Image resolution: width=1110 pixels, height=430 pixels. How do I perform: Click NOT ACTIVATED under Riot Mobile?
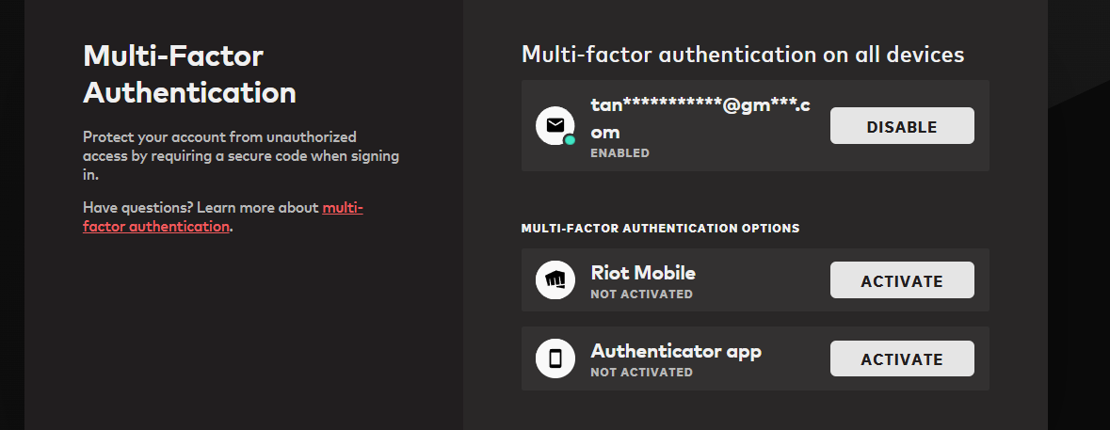(641, 295)
